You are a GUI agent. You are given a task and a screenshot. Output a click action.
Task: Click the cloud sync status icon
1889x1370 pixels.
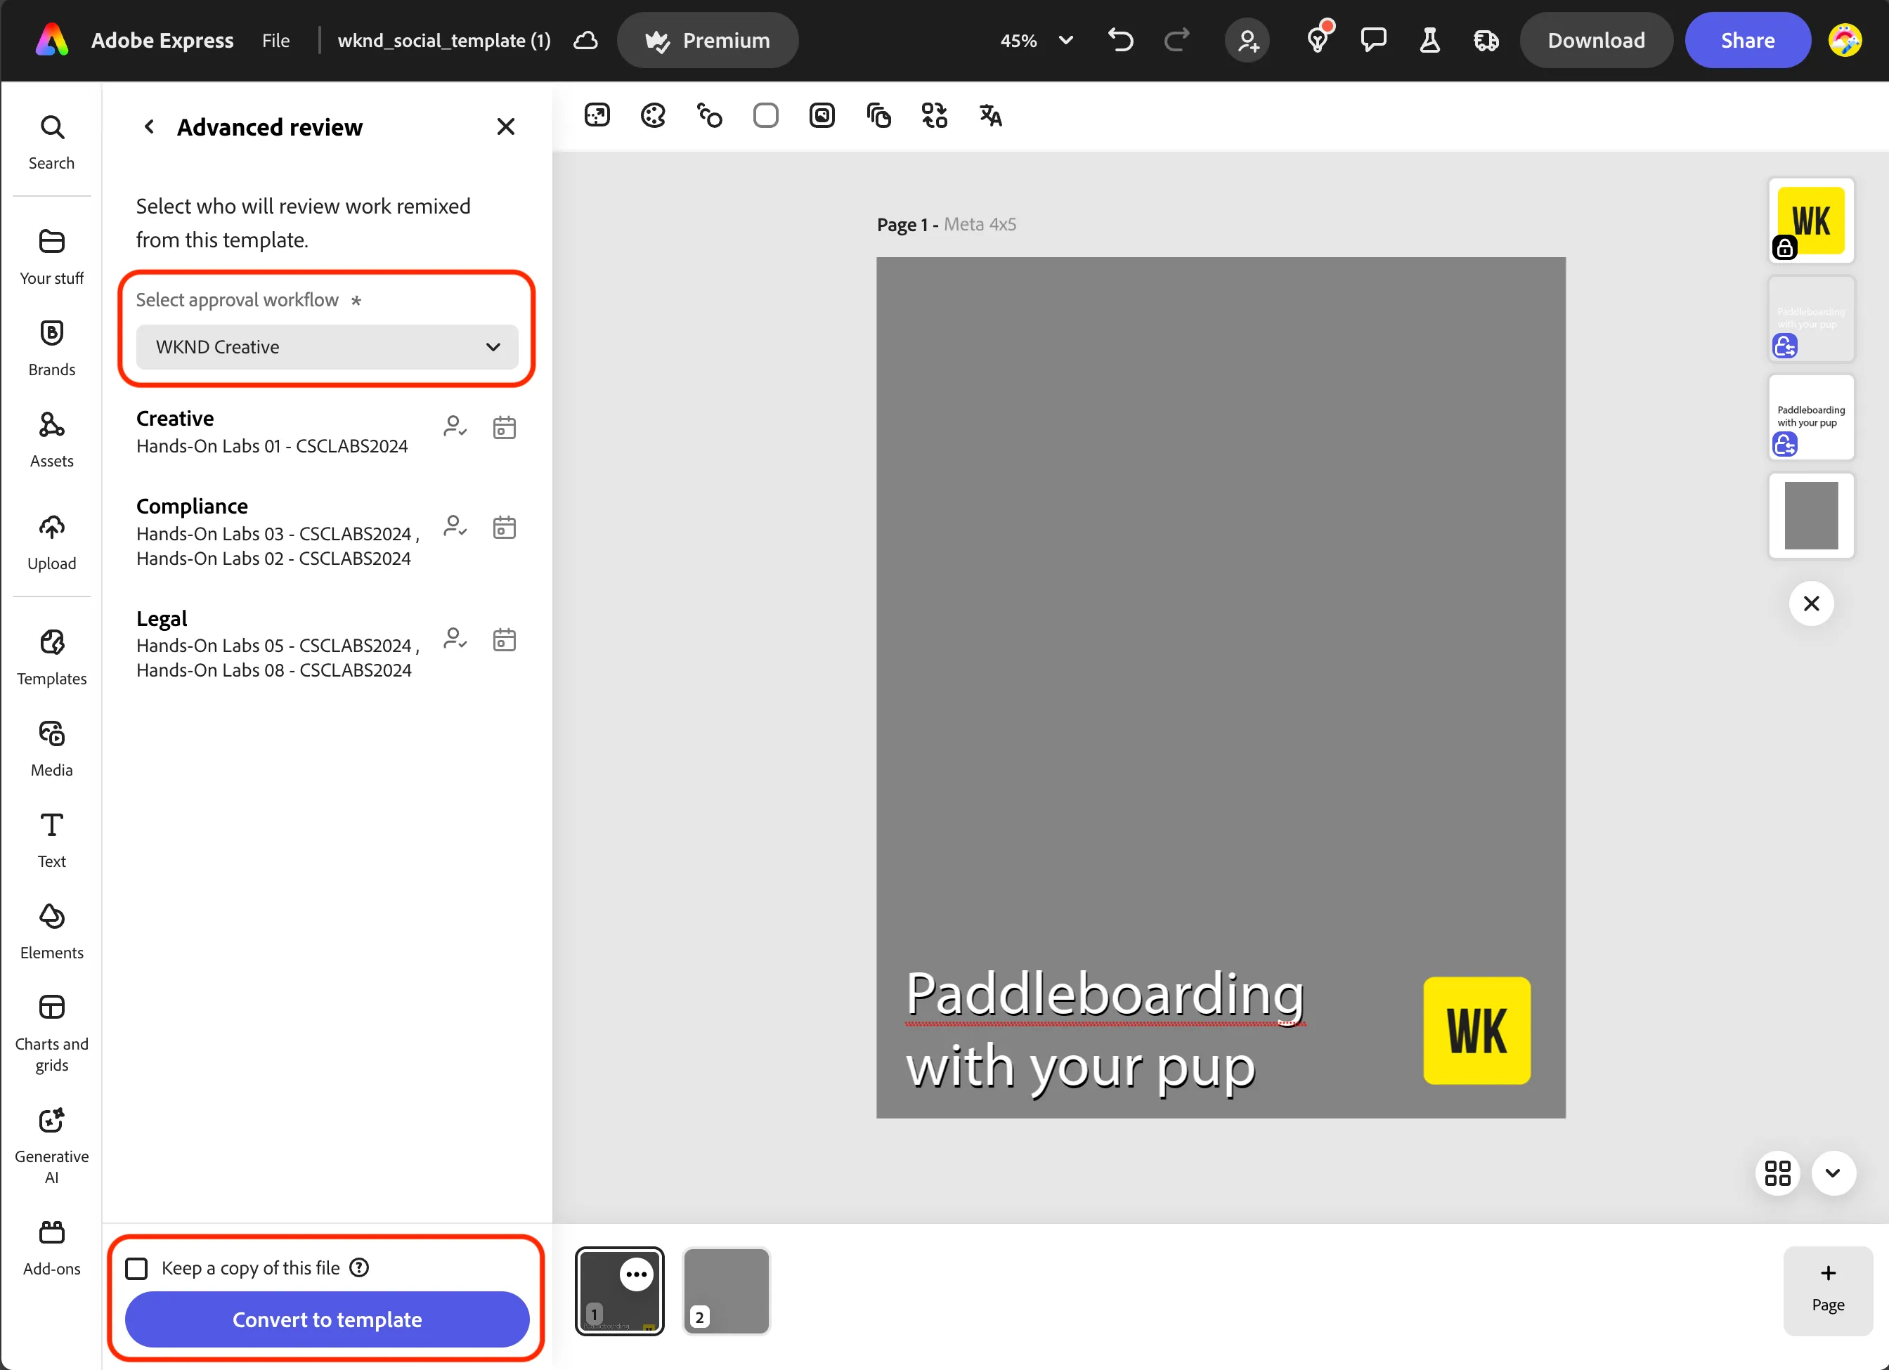[586, 40]
